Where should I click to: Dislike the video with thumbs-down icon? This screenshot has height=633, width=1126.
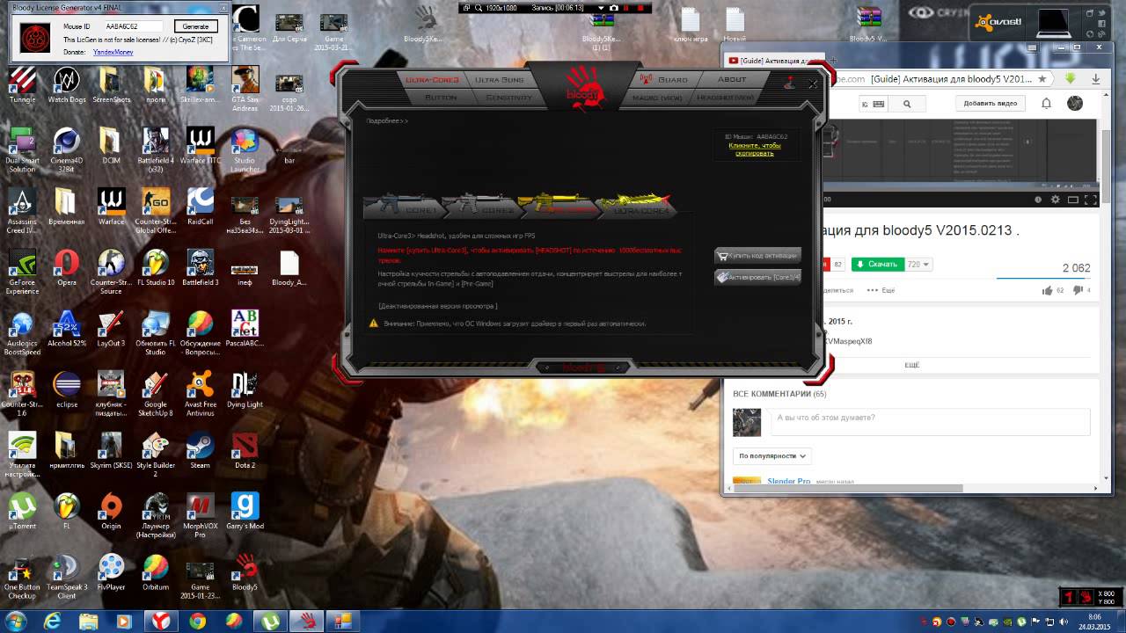click(x=1078, y=290)
